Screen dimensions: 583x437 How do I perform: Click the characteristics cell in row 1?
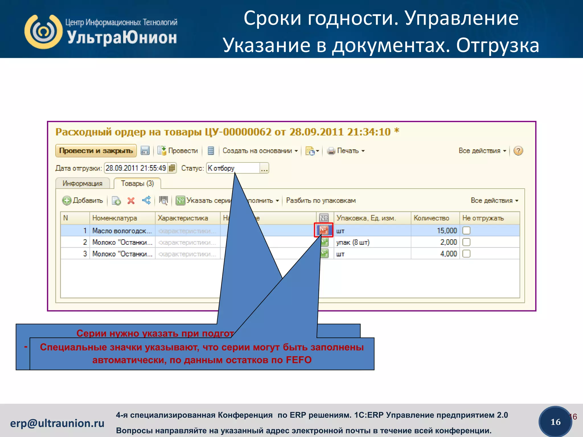pos(188,230)
